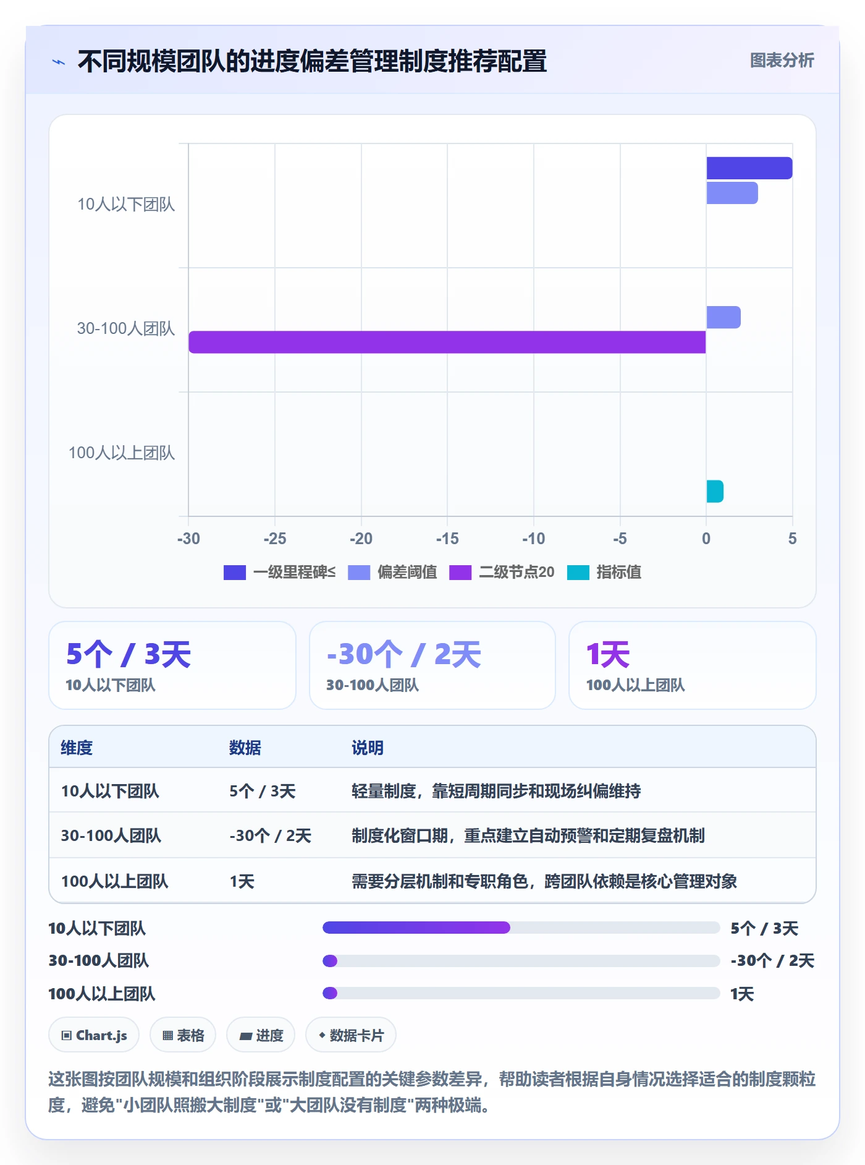Toggle the 指标值 legend swatch
This screenshot has height=1165, width=865.
pyautogui.click(x=578, y=573)
